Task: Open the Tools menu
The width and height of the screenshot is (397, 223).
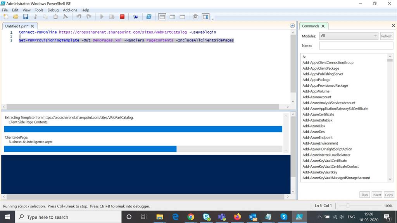Action: click(x=39, y=10)
